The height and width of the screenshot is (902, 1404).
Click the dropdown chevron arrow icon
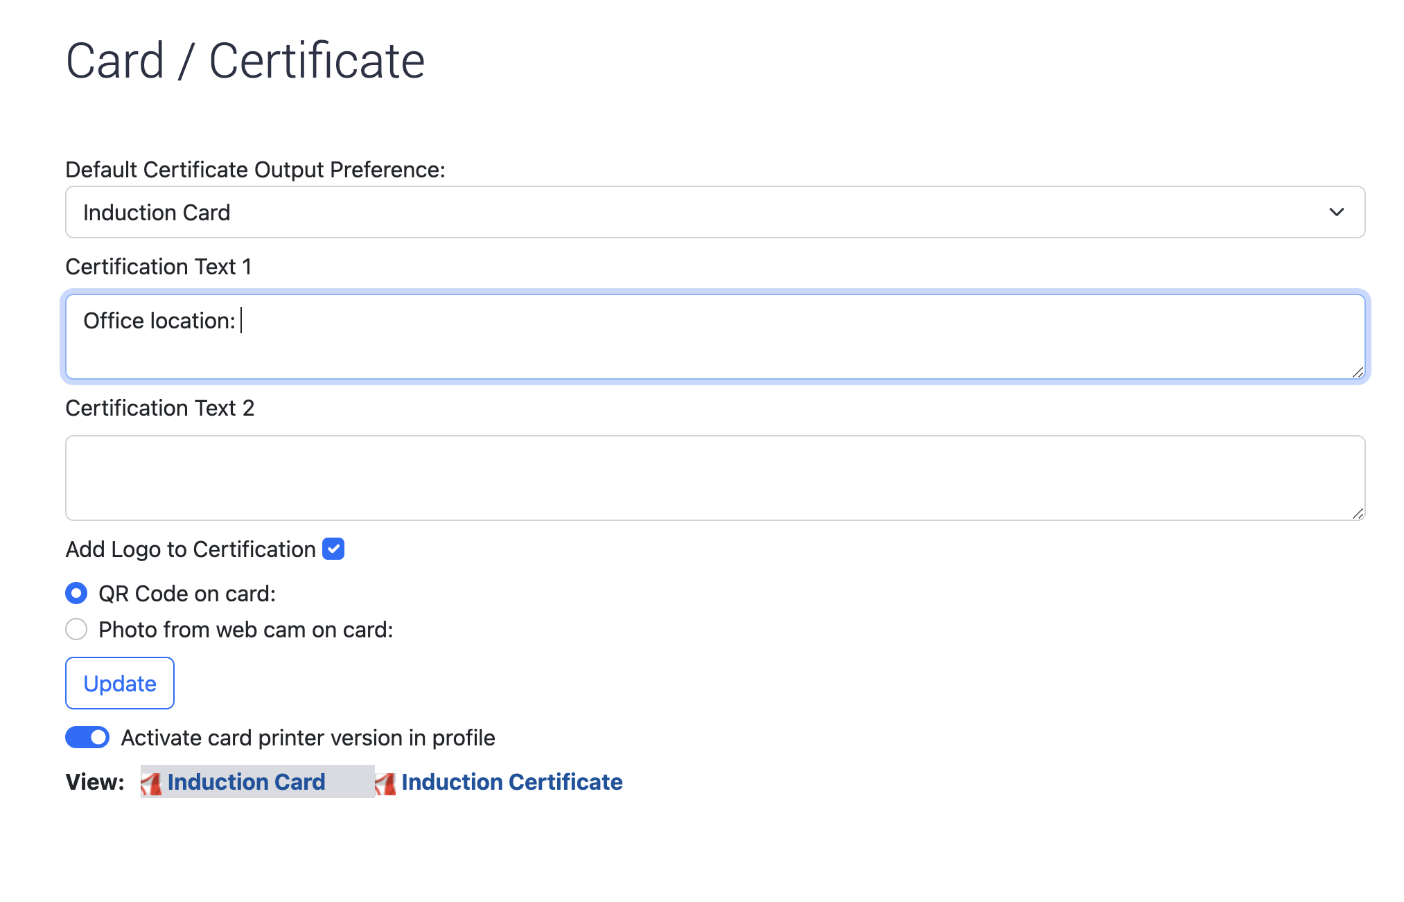(x=1336, y=213)
